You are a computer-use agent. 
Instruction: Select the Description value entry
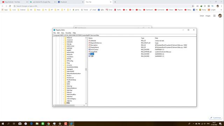pos(94,45)
